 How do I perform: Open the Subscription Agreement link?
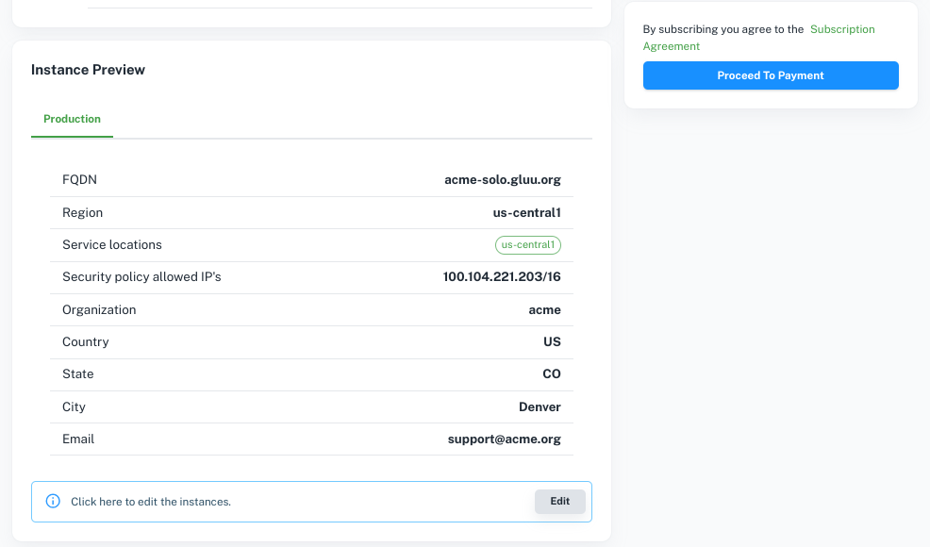[x=841, y=29]
